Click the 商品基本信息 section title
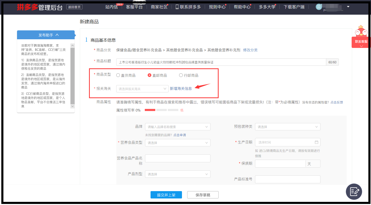 click(103, 40)
